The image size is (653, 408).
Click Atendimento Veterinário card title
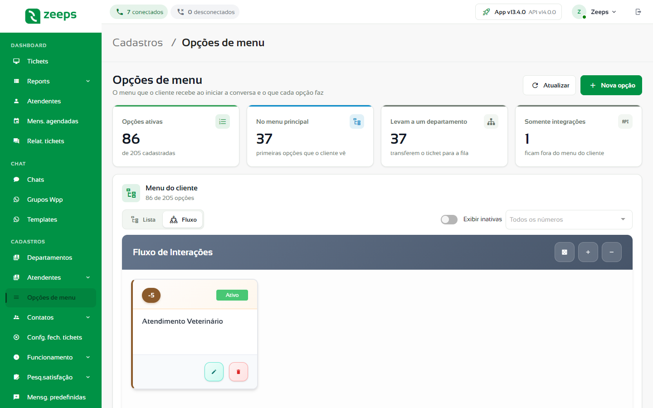182,321
